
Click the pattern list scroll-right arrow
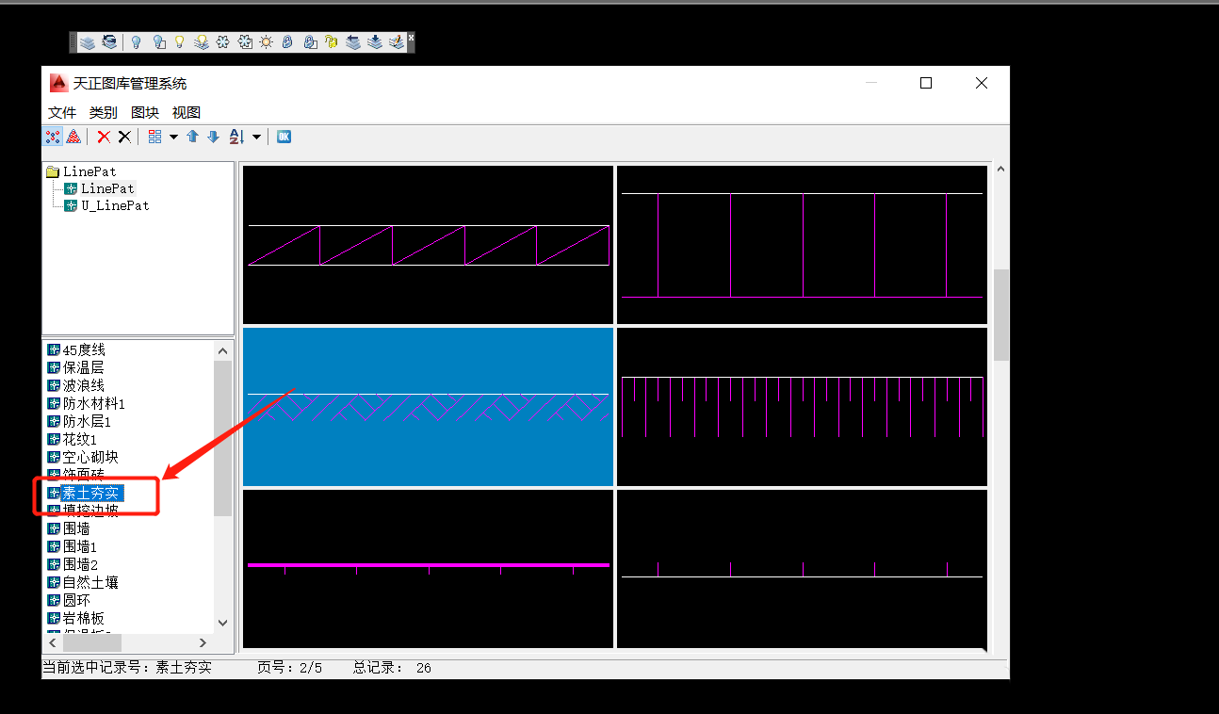[203, 642]
